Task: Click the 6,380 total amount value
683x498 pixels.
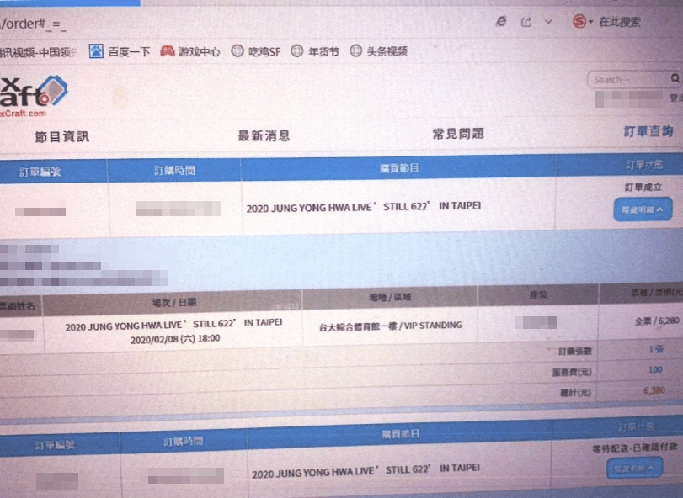Action: click(x=654, y=390)
